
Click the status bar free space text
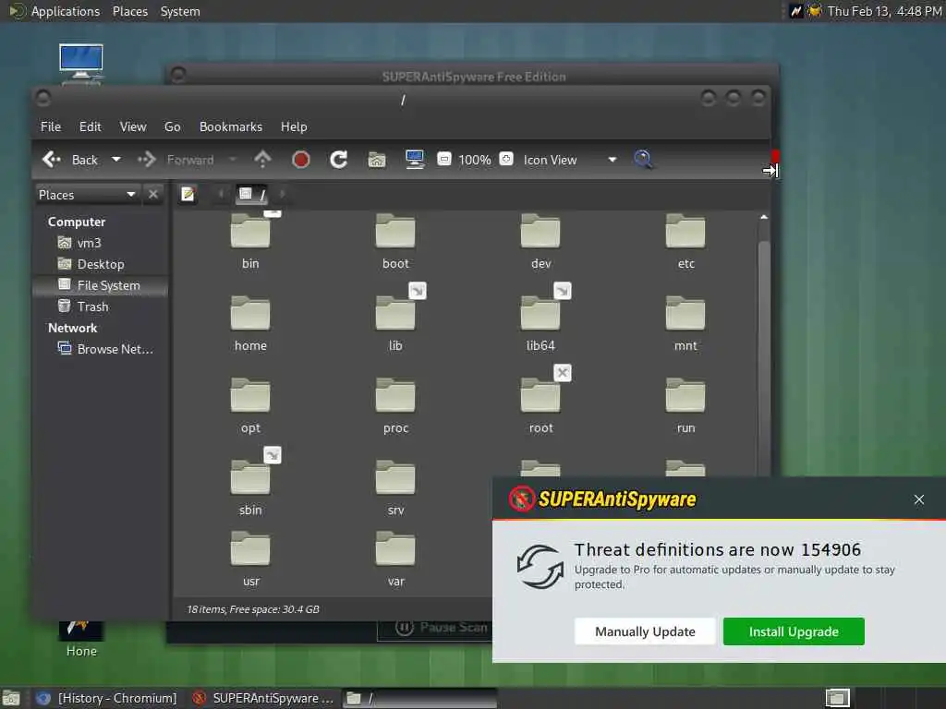point(253,609)
